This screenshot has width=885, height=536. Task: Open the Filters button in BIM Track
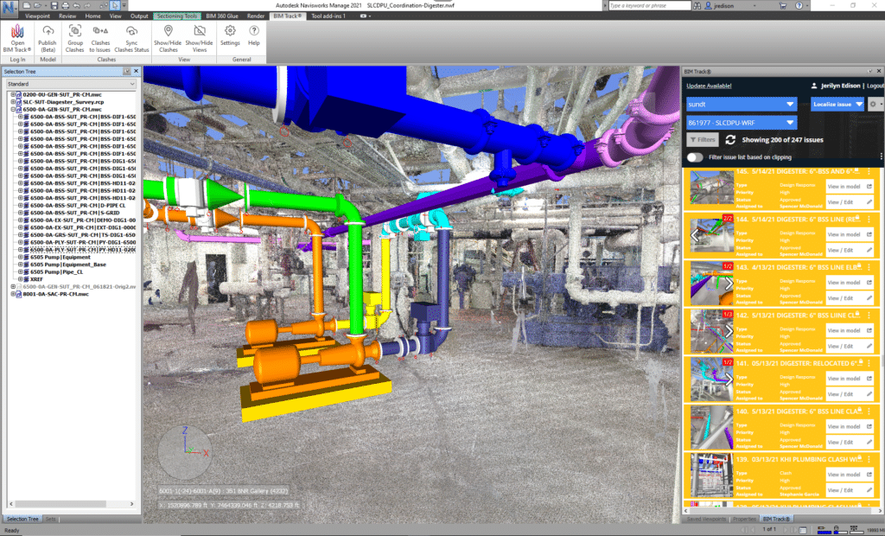[703, 139]
